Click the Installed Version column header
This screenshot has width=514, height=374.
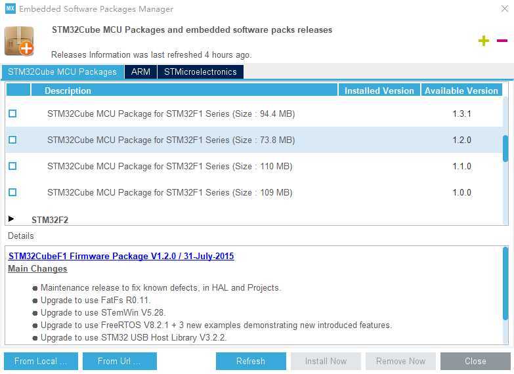379,91
